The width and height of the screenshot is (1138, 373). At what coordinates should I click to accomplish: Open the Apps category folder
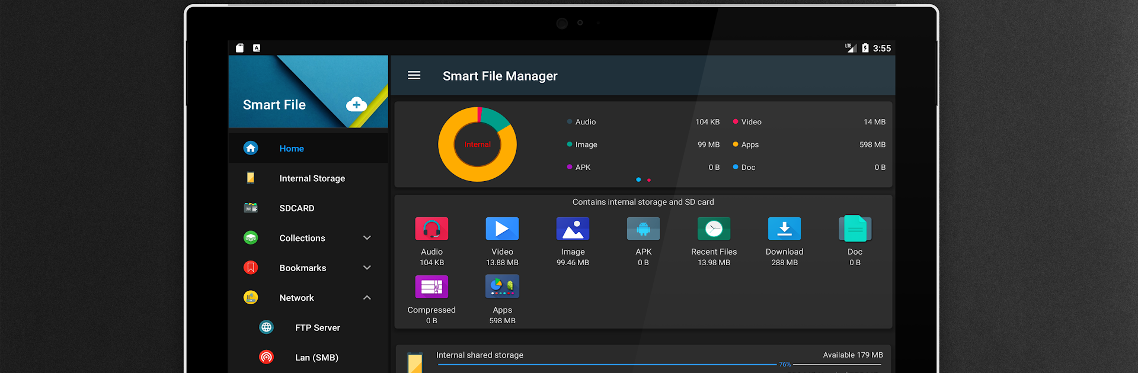(502, 300)
